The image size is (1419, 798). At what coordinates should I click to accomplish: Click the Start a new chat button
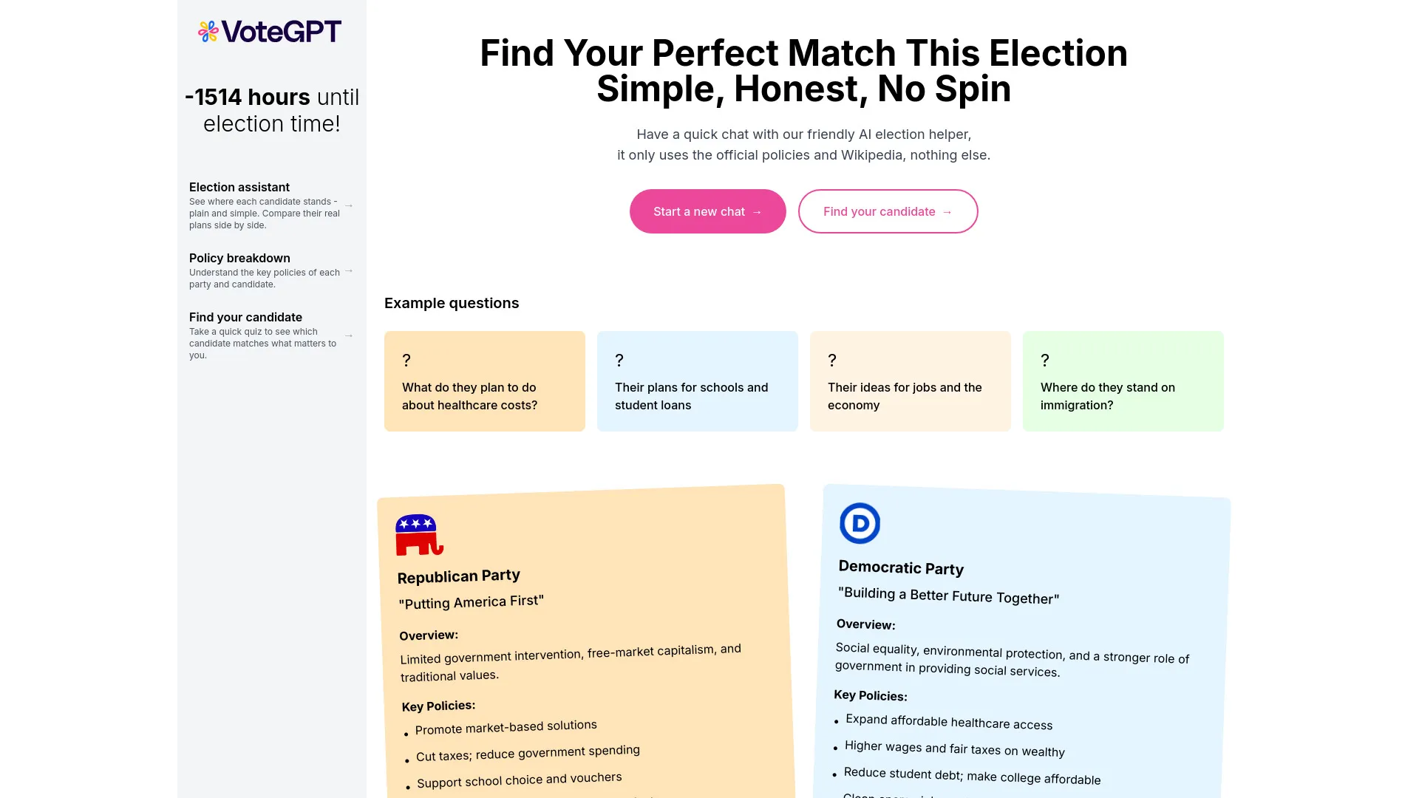tap(707, 211)
